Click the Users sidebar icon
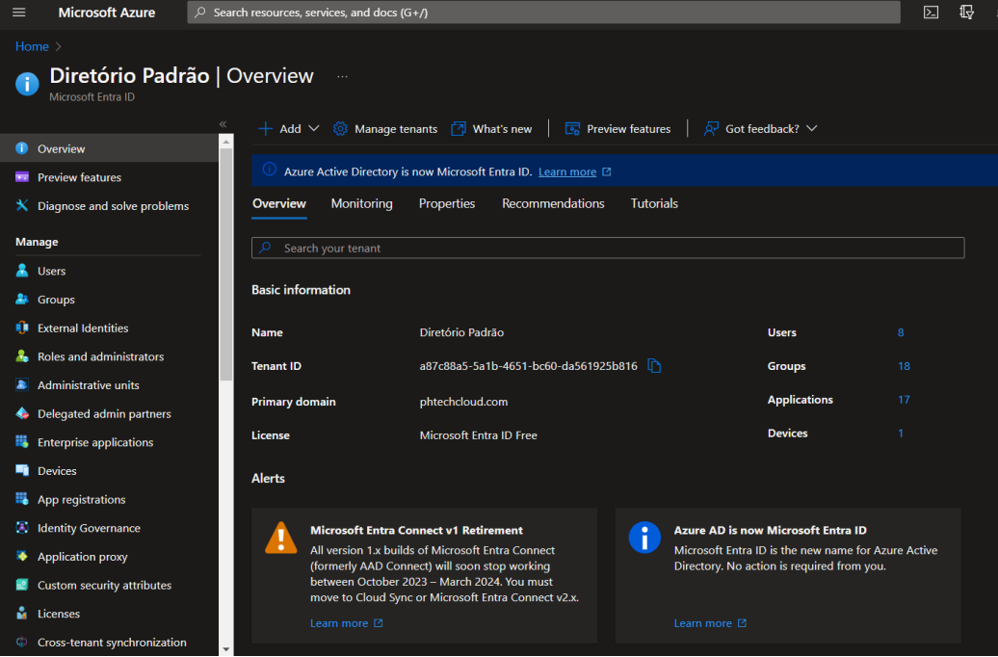This screenshot has height=657, width=998. (21, 271)
